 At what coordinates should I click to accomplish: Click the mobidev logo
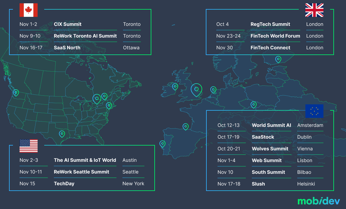coord(318,201)
